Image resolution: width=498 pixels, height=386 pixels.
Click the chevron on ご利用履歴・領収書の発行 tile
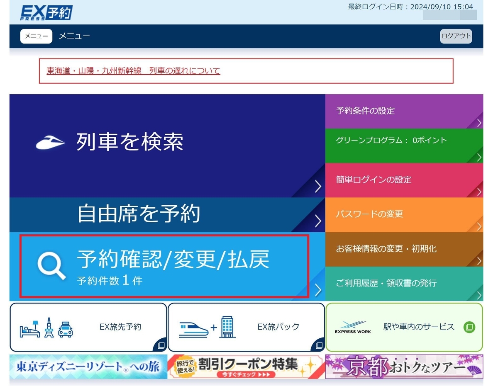click(479, 295)
